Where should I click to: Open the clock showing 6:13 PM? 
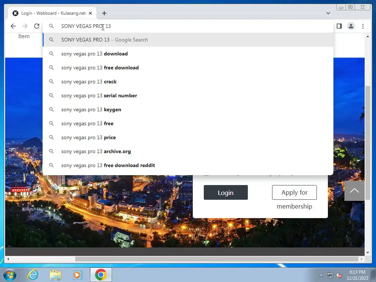(357, 275)
